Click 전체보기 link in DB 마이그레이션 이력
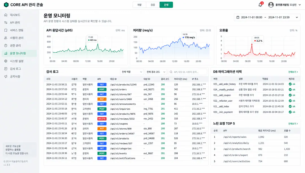The height and width of the screenshot is (173, 305). coord(293,72)
